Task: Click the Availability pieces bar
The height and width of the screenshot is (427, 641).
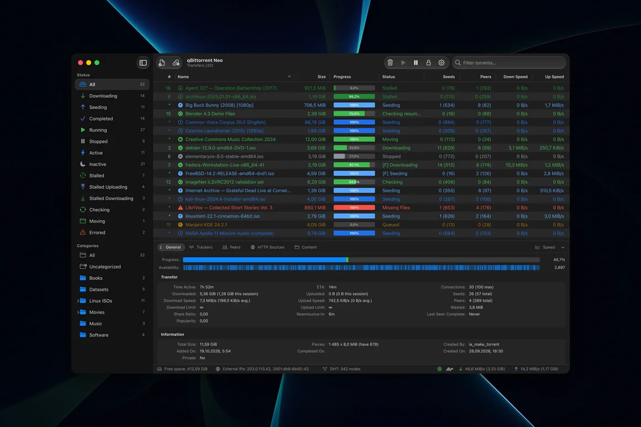Action: pos(361,268)
